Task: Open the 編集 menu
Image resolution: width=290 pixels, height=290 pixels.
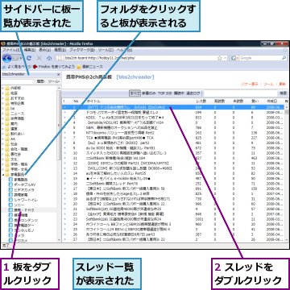Action: tap(30, 50)
